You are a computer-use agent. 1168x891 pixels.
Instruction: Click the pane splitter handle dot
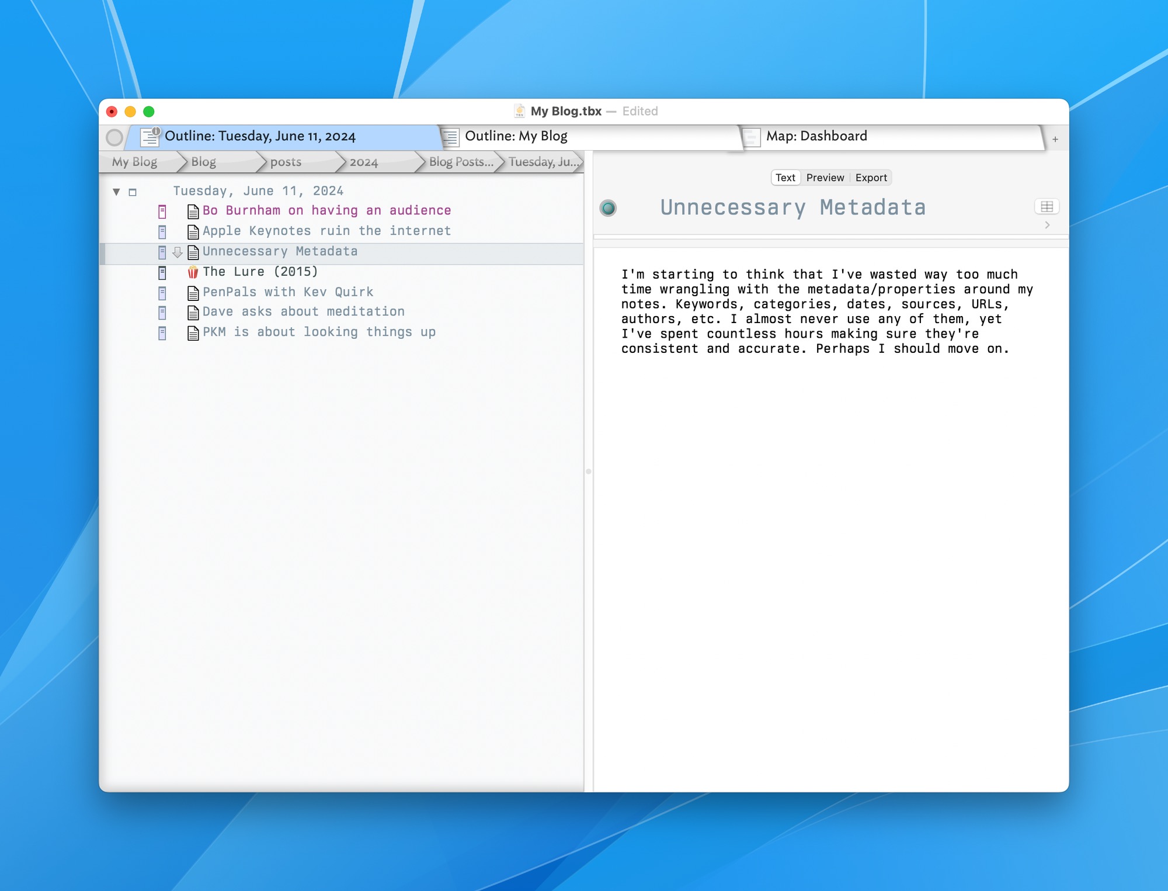[x=589, y=471]
